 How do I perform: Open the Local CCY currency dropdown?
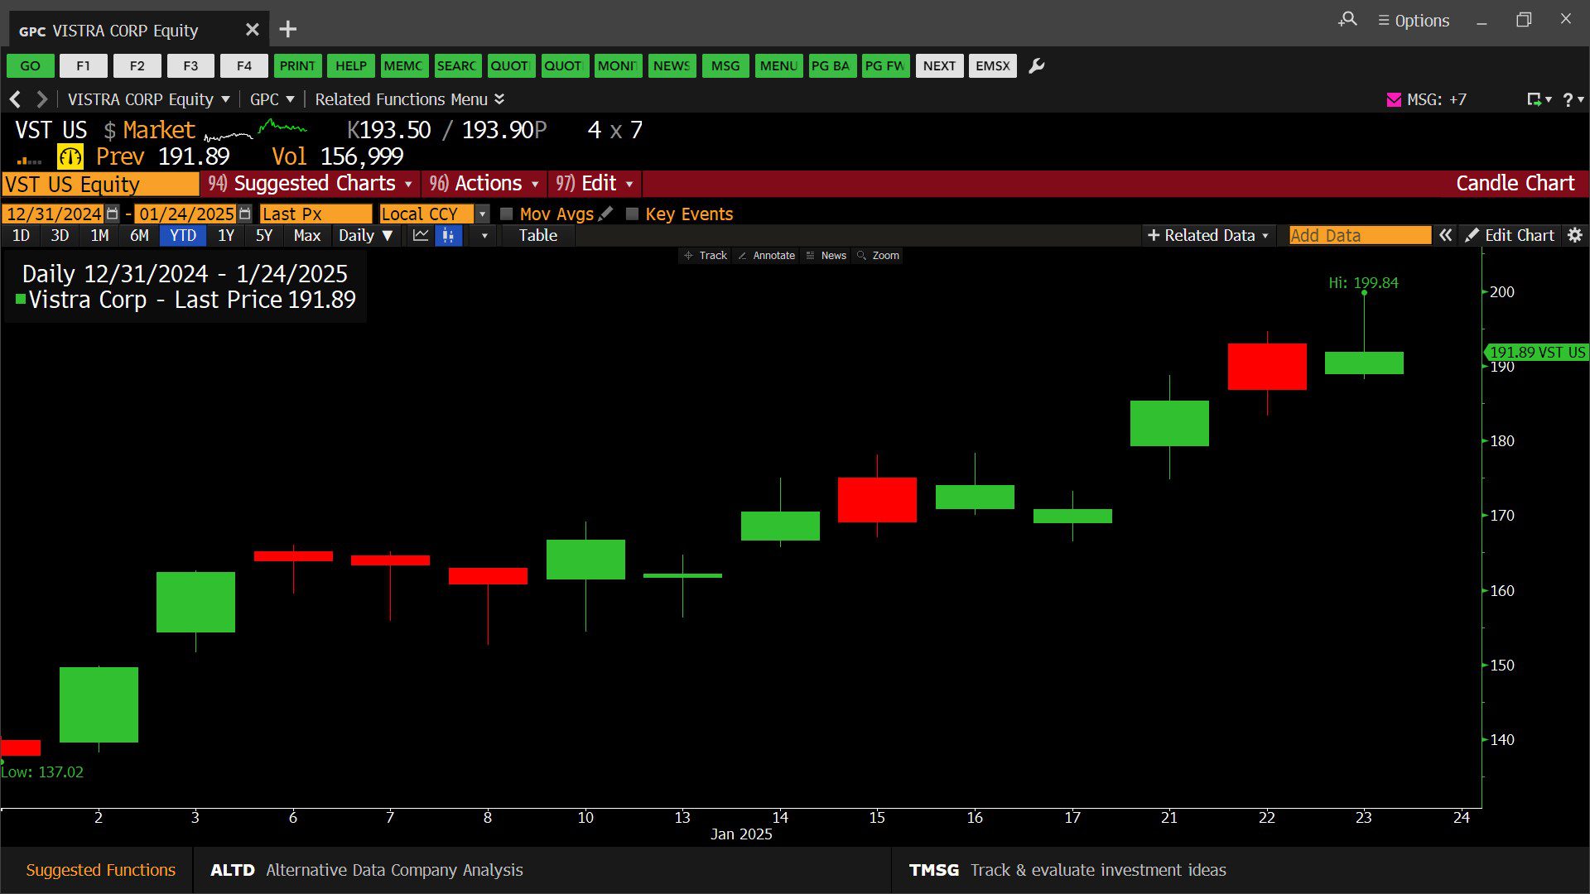483,214
